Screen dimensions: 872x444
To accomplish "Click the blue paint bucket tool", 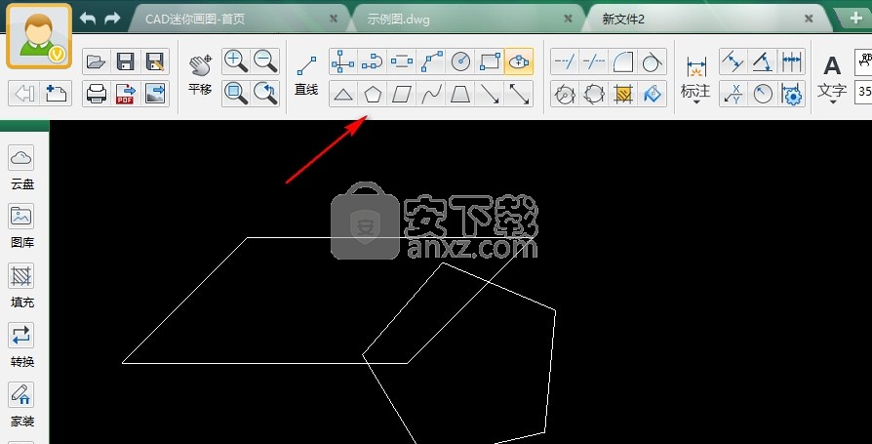I will (652, 94).
